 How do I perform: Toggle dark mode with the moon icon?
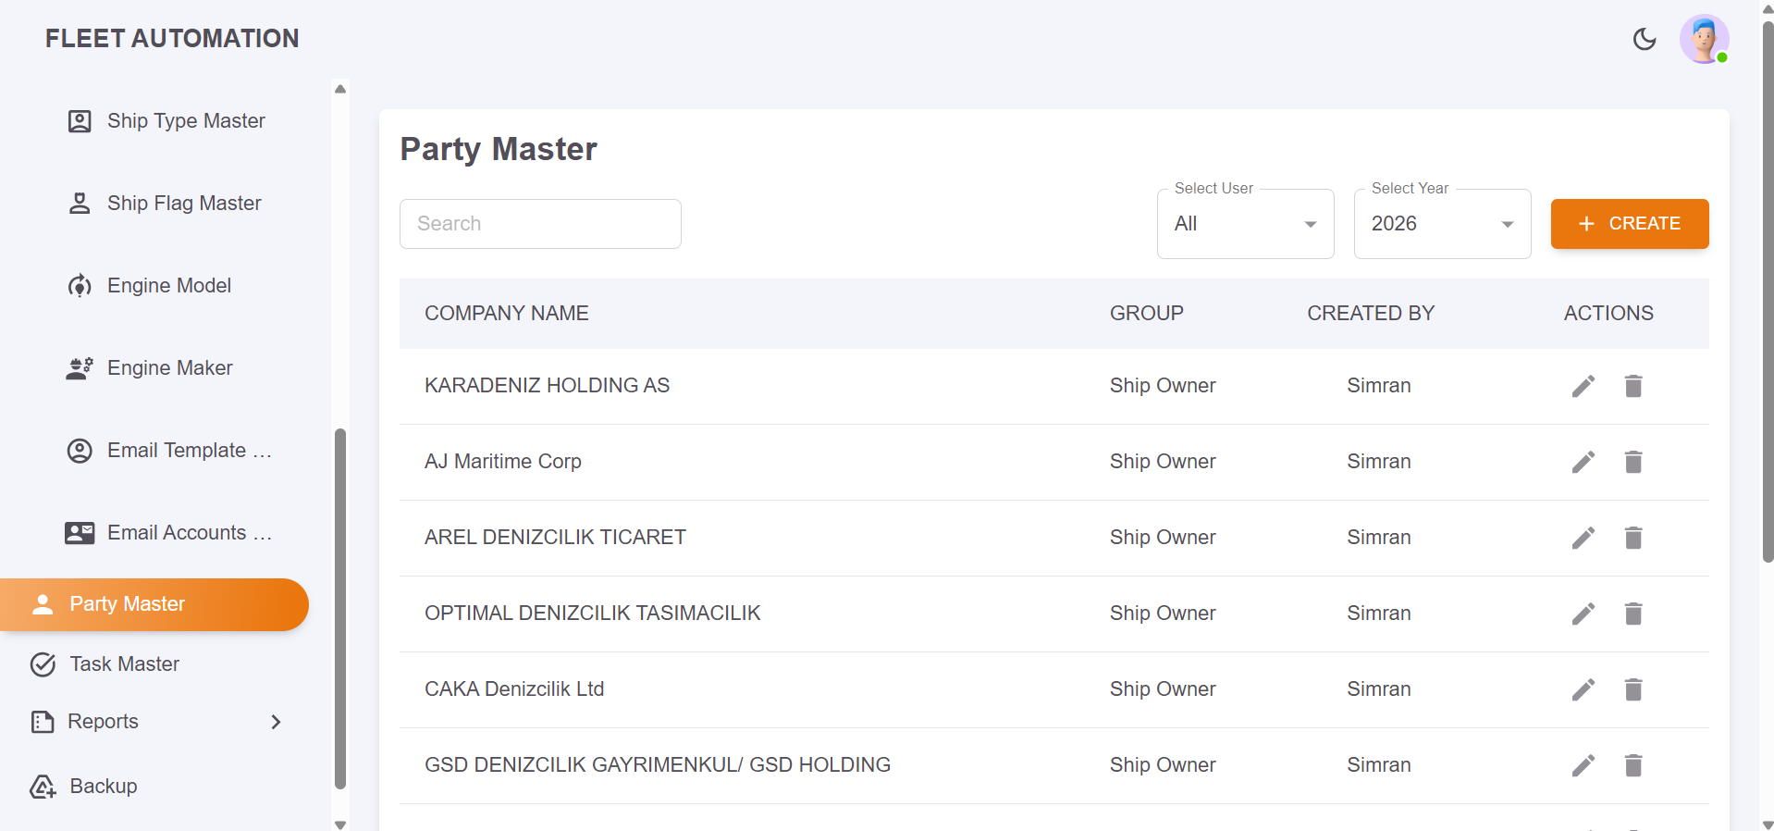(1644, 39)
